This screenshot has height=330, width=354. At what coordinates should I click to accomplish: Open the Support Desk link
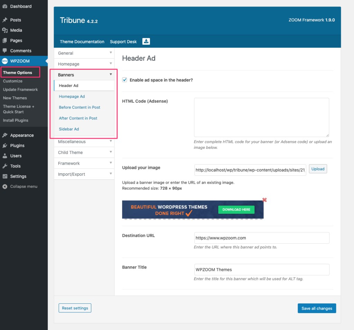coord(123,42)
